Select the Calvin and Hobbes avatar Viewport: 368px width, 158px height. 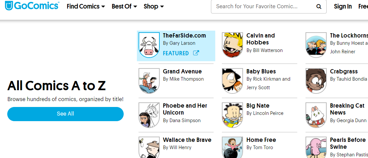pyautogui.click(x=232, y=45)
